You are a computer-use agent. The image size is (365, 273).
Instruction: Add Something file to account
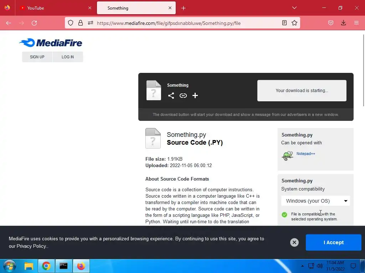[195, 96]
